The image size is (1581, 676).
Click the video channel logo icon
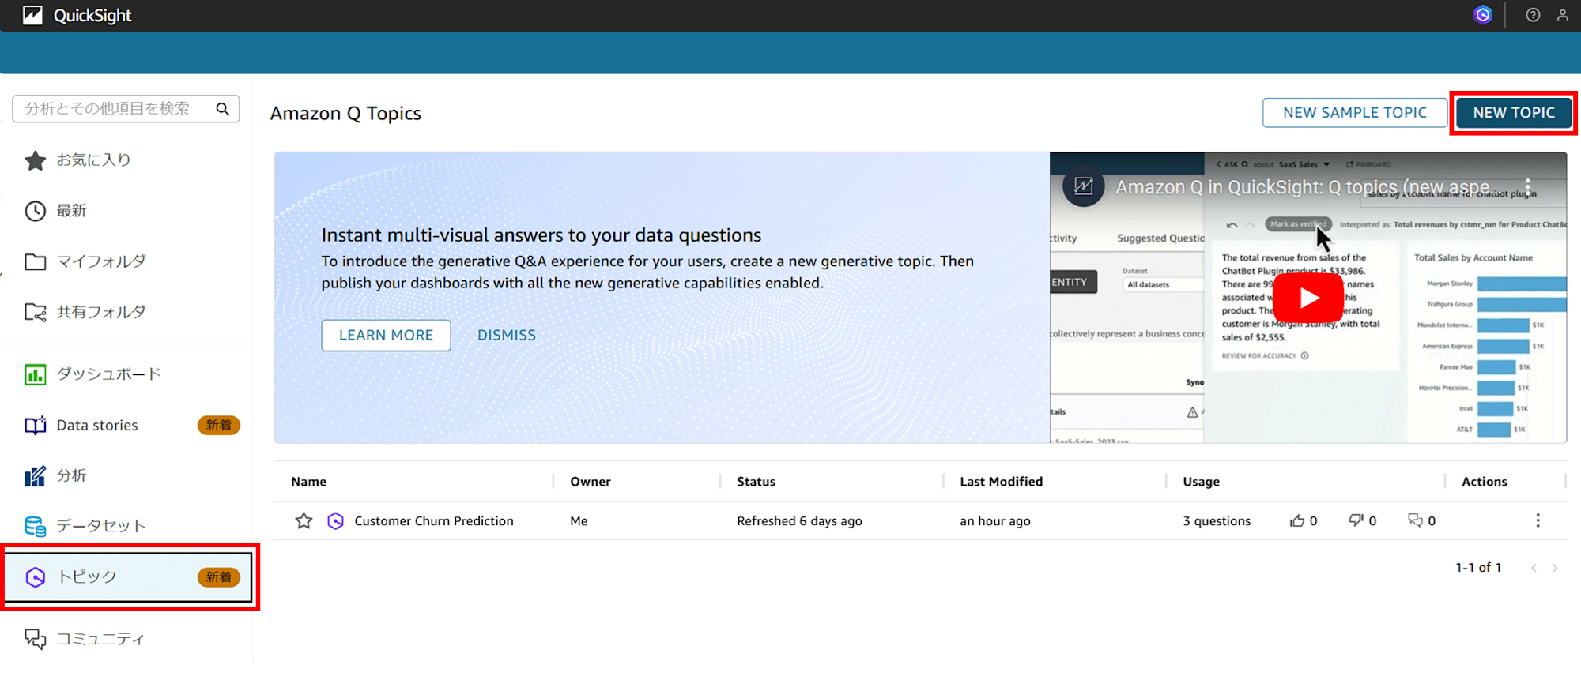point(1083,186)
